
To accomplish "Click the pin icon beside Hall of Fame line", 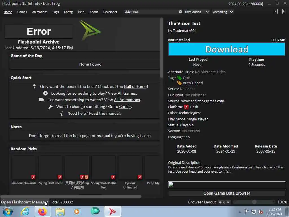I will (x=34, y=86).
